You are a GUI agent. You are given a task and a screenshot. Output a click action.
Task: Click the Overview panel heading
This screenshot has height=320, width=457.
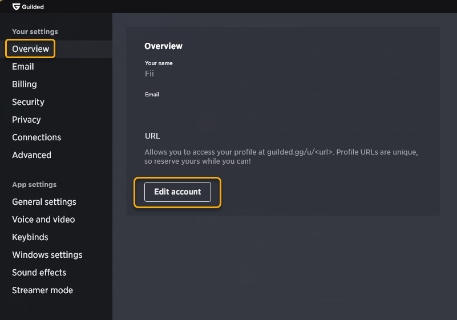163,46
